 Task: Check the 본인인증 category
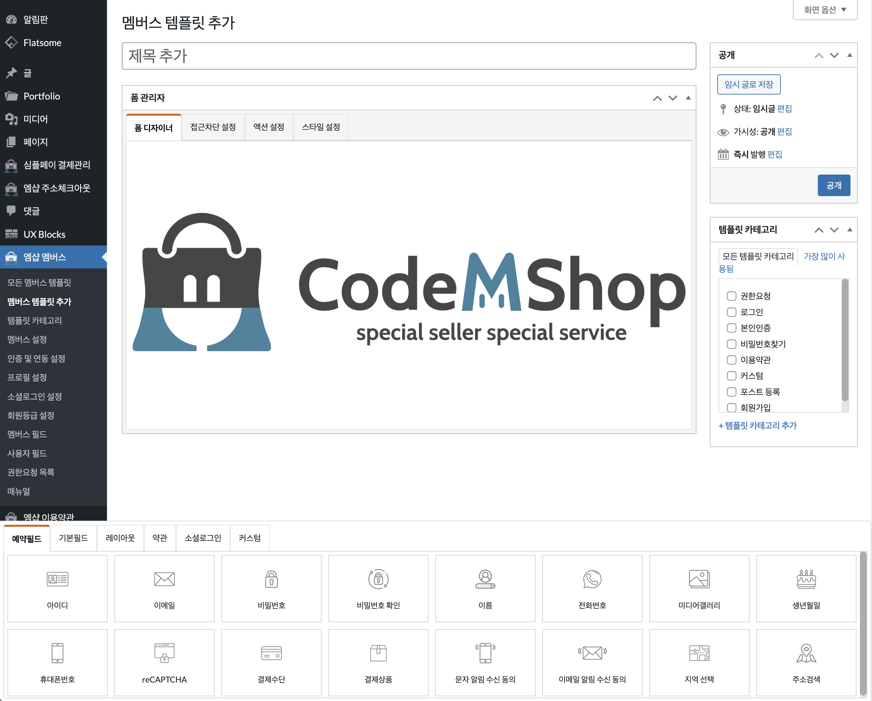click(731, 328)
